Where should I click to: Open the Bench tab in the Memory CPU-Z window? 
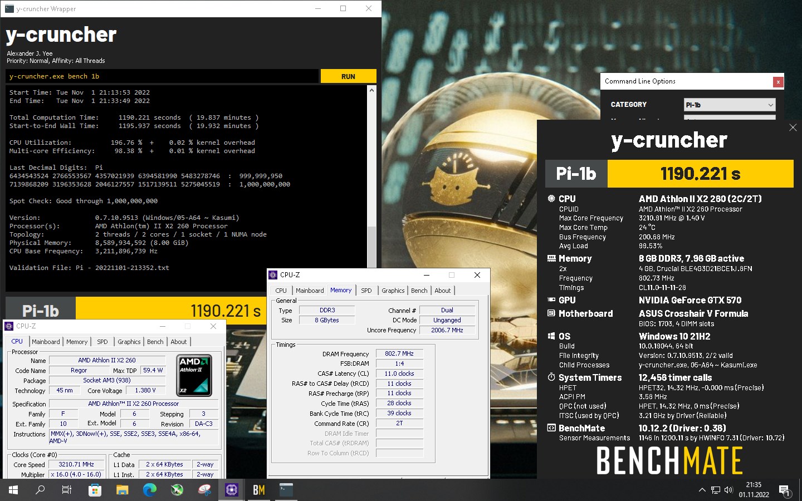click(x=419, y=291)
